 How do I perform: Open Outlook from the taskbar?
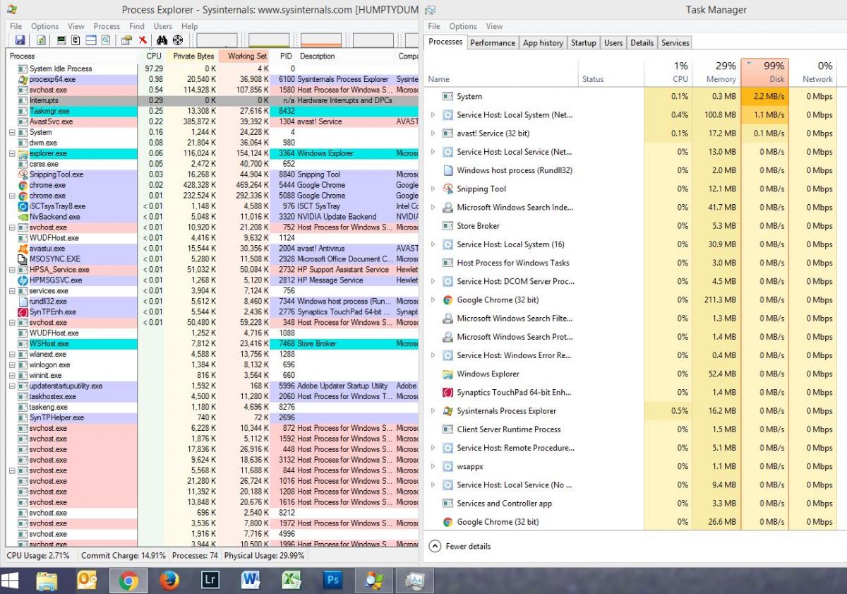pos(88,581)
